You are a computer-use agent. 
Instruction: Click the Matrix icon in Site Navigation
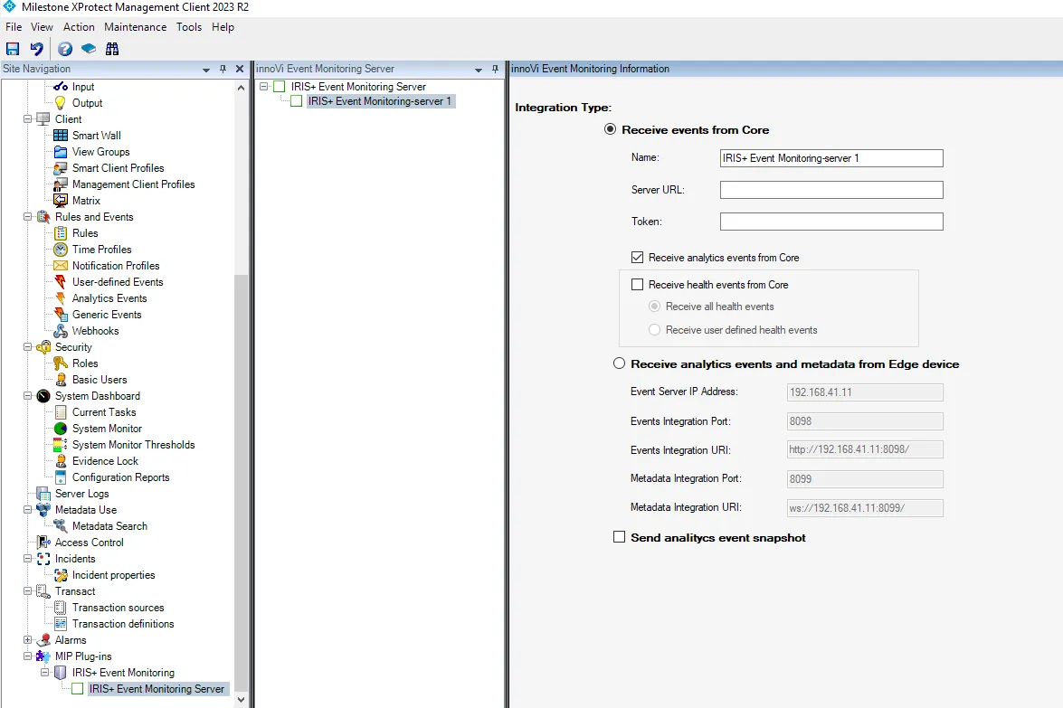point(61,201)
